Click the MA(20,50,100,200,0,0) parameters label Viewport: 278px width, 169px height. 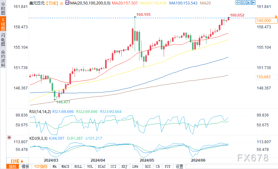pyautogui.click(x=90, y=3)
